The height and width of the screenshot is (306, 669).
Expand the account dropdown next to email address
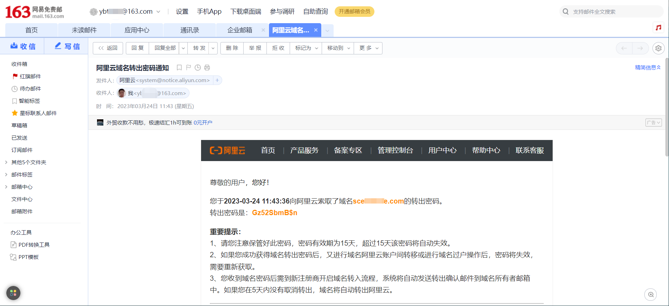pos(158,12)
